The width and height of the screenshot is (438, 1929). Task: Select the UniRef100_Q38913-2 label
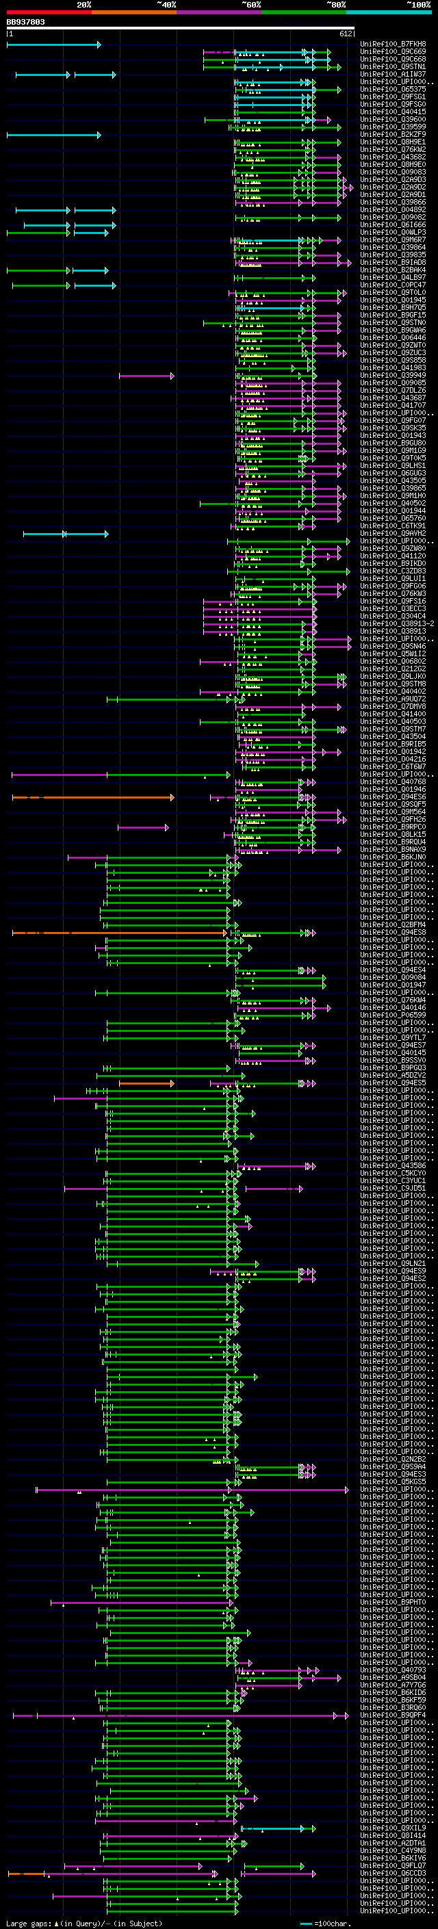point(397,624)
